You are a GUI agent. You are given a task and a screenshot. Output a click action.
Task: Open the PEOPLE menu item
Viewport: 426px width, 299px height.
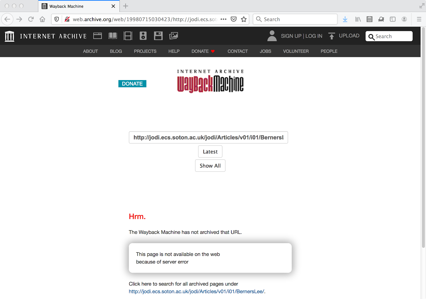pyautogui.click(x=329, y=51)
